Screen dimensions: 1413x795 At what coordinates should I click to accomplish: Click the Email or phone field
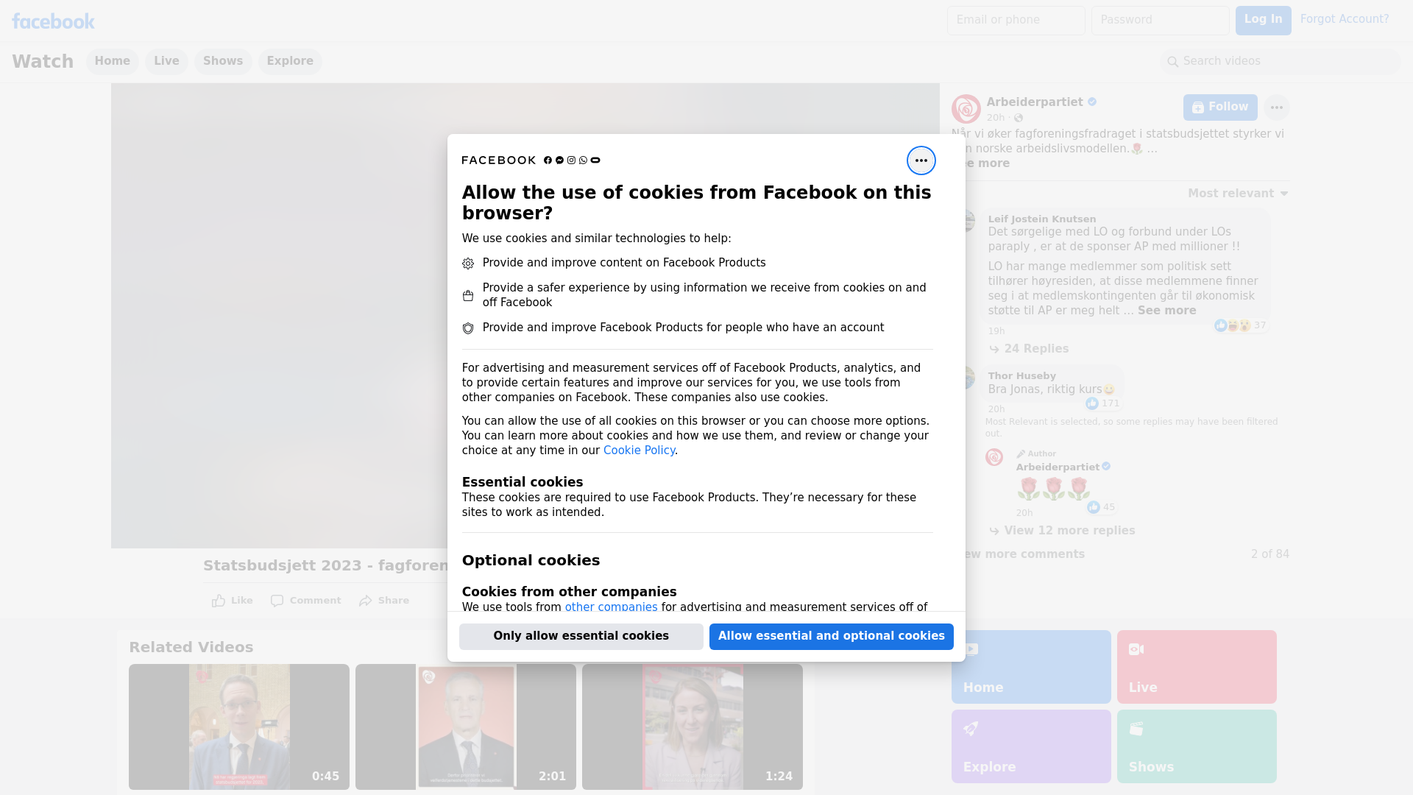point(1016,21)
